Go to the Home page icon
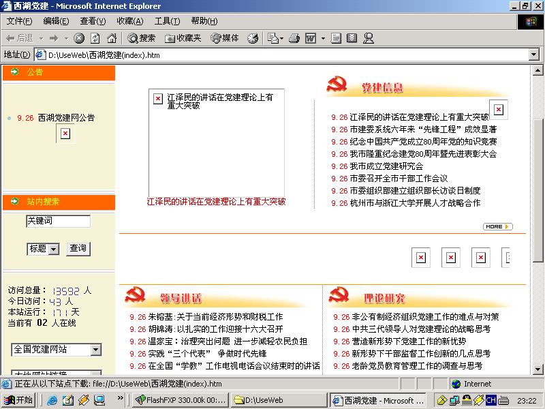The image size is (545, 409). 111,38
